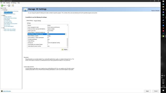
Task: Click the Cancel button
Action: [x=156, y=91]
